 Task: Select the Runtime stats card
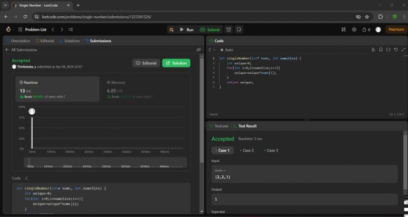click(x=58, y=89)
